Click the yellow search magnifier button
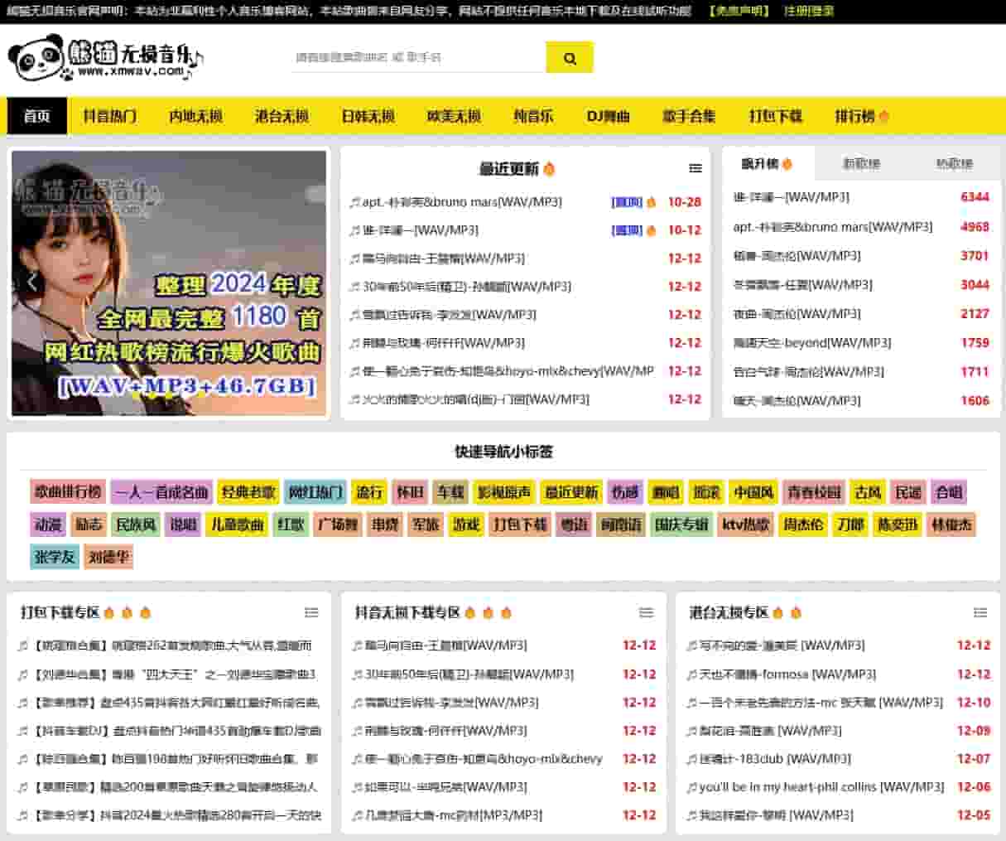1006x841 pixels. click(x=570, y=58)
